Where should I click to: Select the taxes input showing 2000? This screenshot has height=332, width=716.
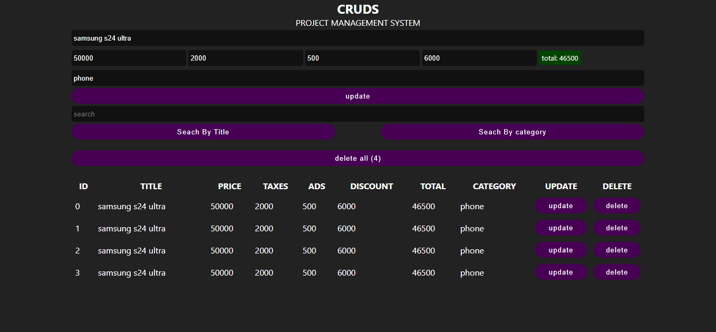point(245,58)
